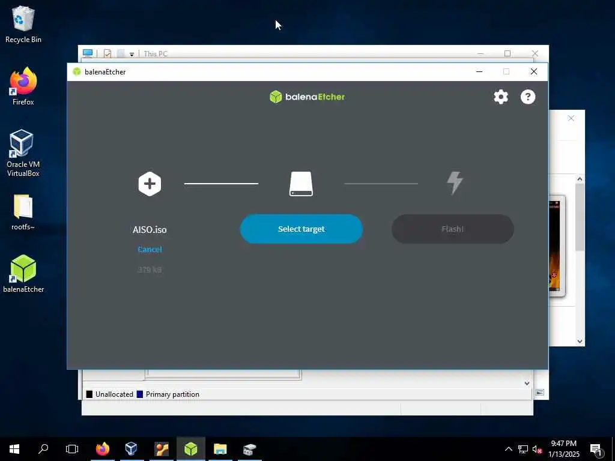Open the balenaEtcher help question mark
Viewport: 615px width, 461px height.
coord(528,97)
